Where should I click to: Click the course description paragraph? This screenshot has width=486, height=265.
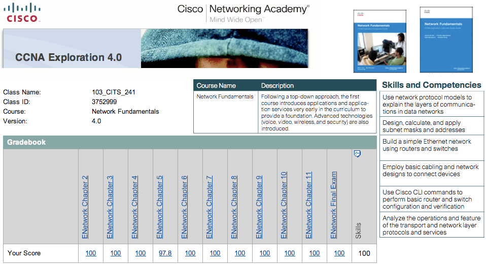(x=317, y=112)
